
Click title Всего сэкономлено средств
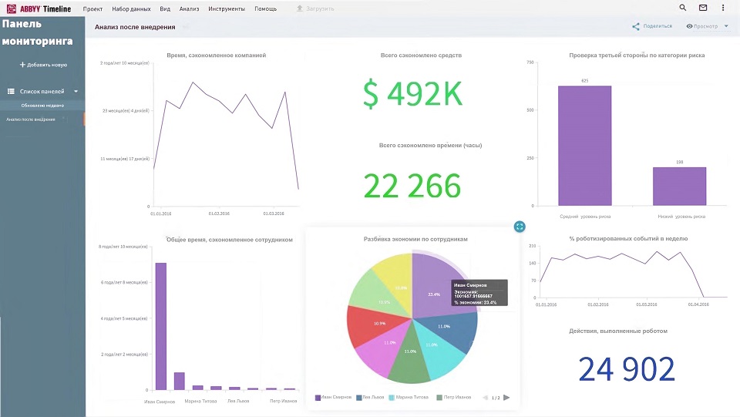tap(421, 55)
